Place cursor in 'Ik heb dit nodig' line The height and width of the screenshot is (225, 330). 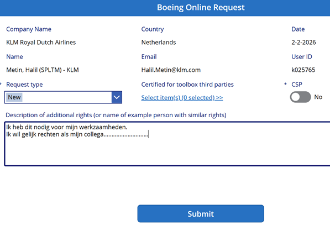coord(67,127)
